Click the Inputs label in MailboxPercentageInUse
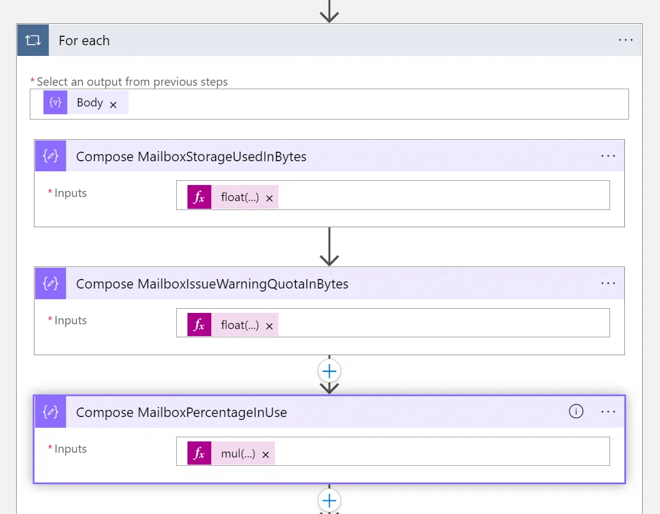660x514 pixels. click(70, 449)
